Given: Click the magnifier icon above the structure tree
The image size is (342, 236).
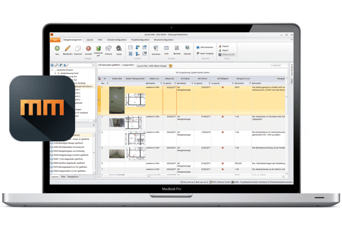Looking at the screenshot, I should pyautogui.click(x=57, y=65).
